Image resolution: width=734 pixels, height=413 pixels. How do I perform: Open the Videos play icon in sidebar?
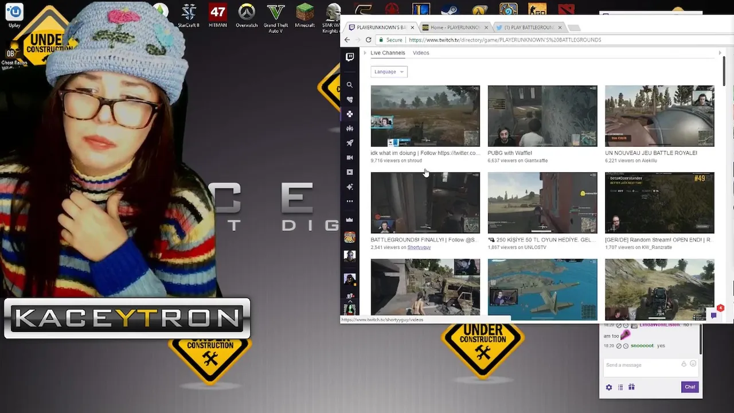point(349,172)
